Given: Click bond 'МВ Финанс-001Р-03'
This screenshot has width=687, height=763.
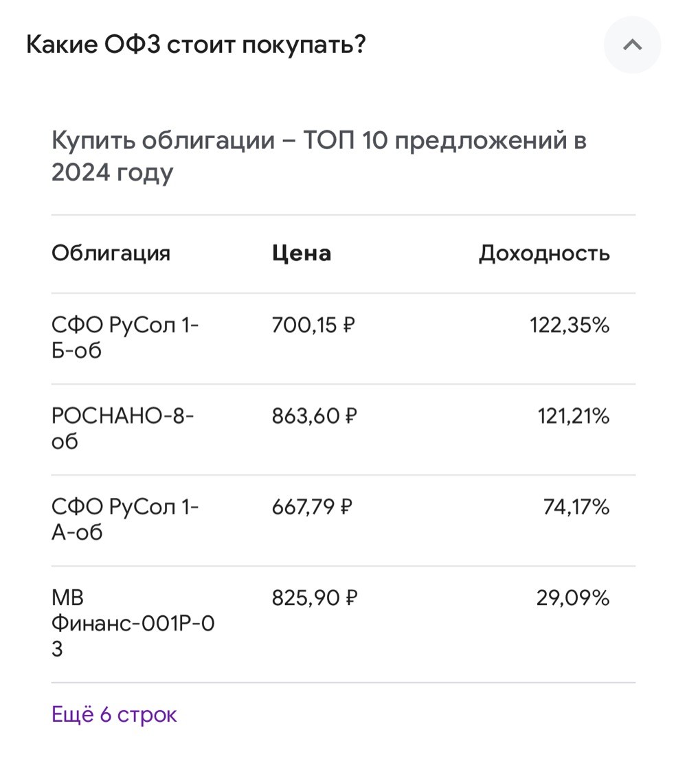Looking at the screenshot, I should [x=133, y=624].
